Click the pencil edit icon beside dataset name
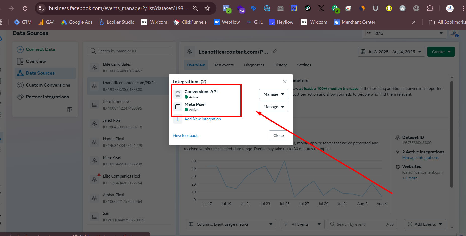The height and width of the screenshot is (236, 466). [275, 51]
